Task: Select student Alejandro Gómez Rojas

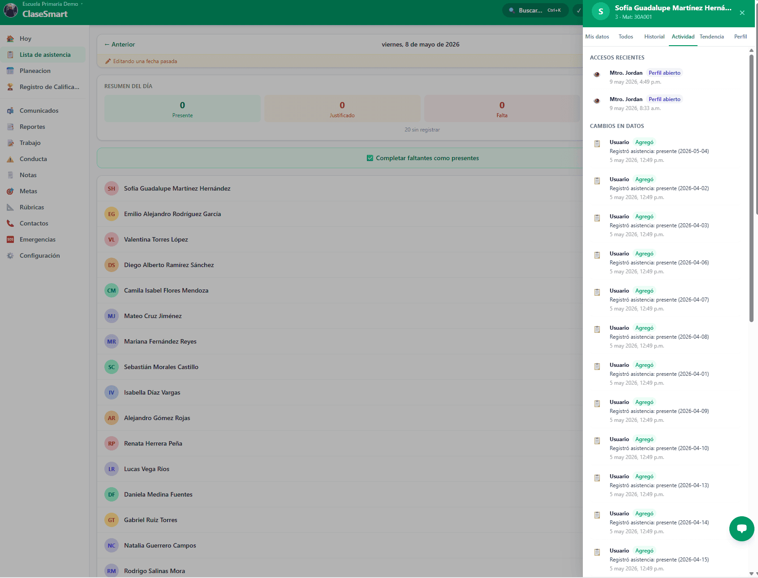Action: click(x=340, y=418)
